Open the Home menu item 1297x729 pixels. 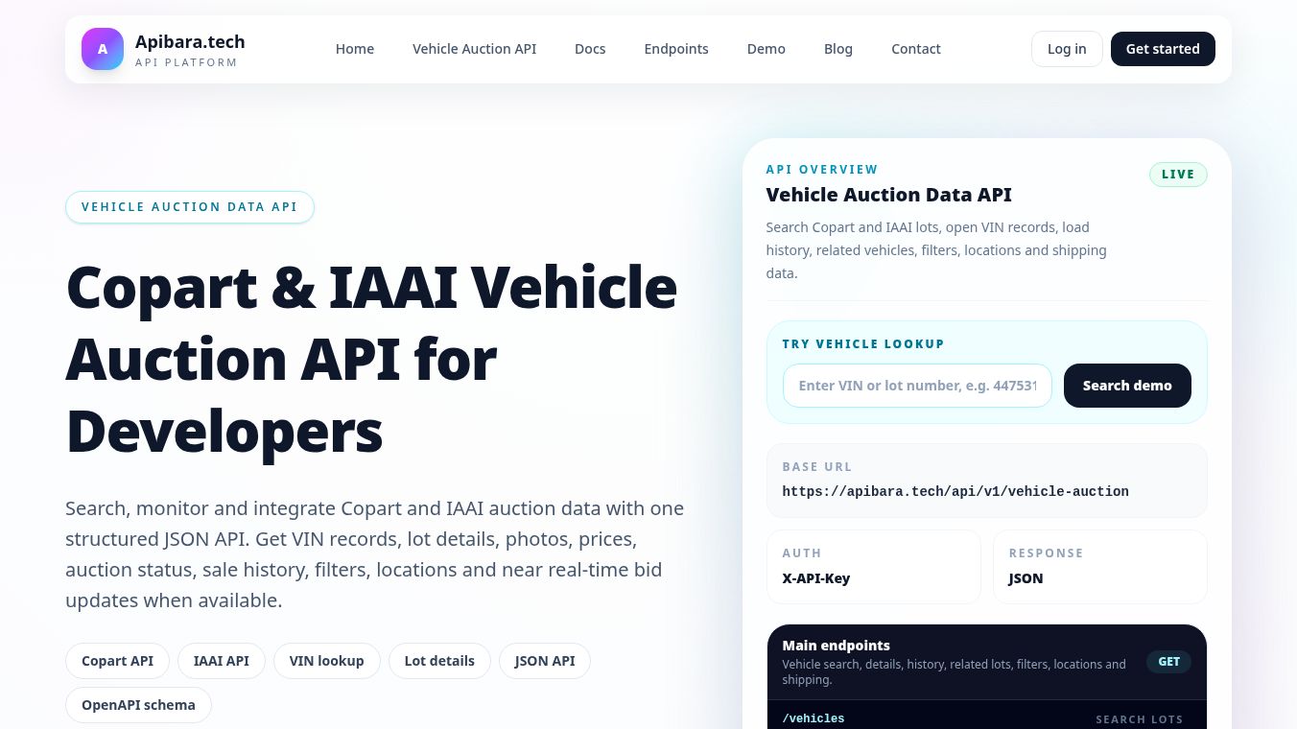click(355, 49)
